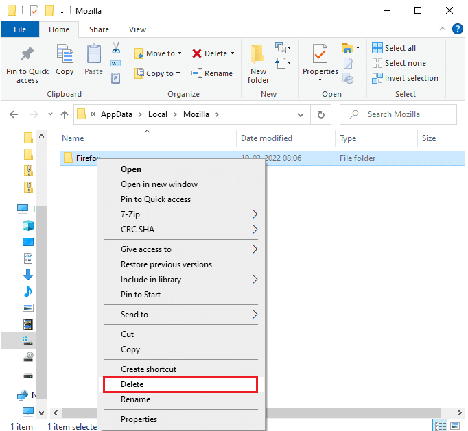Click the Edit icon in Open group
The height and width of the screenshot is (431, 468).
pyautogui.click(x=348, y=63)
